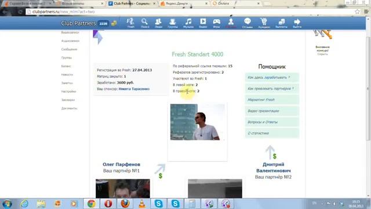
Task: Open helper item 'Вопросы и Ответы'
Action: [272, 122]
